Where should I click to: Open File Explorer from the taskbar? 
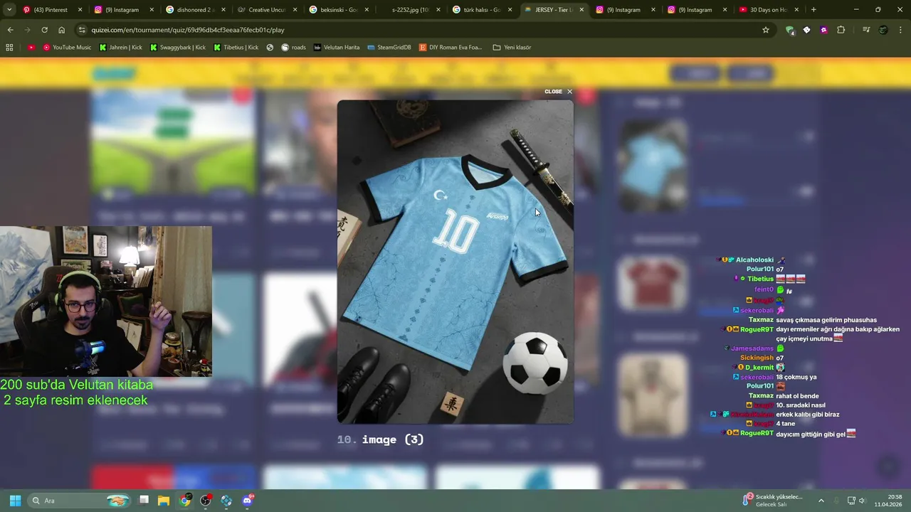pos(164,501)
